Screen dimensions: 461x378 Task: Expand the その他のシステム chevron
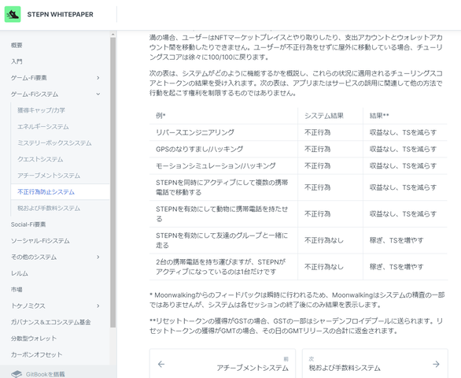[x=98, y=257]
